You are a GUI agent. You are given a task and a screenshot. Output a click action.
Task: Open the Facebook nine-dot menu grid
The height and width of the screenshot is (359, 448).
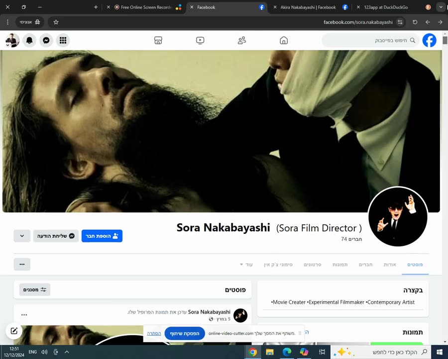63,40
